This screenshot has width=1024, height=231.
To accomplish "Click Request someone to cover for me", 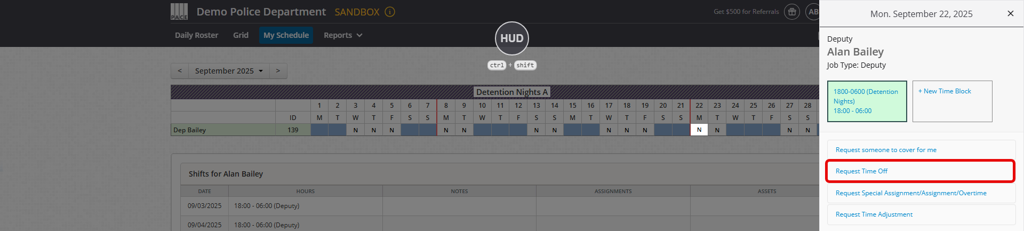I will [886, 150].
